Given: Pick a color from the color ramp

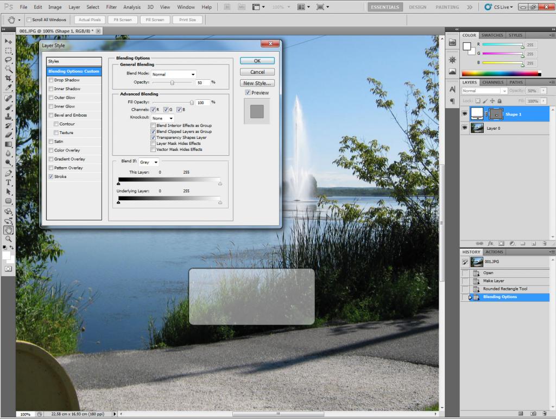Looking at the screenshot, I should [x=501, y=73].
